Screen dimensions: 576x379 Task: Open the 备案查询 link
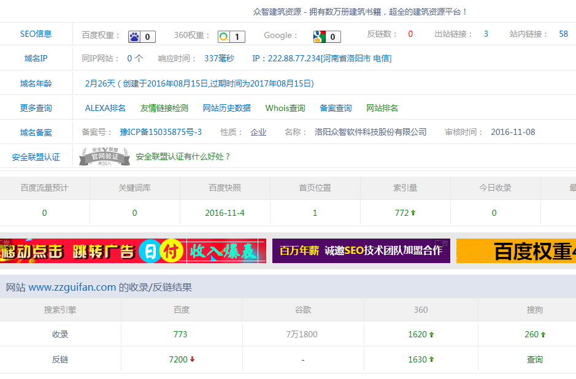pos(336,108)
